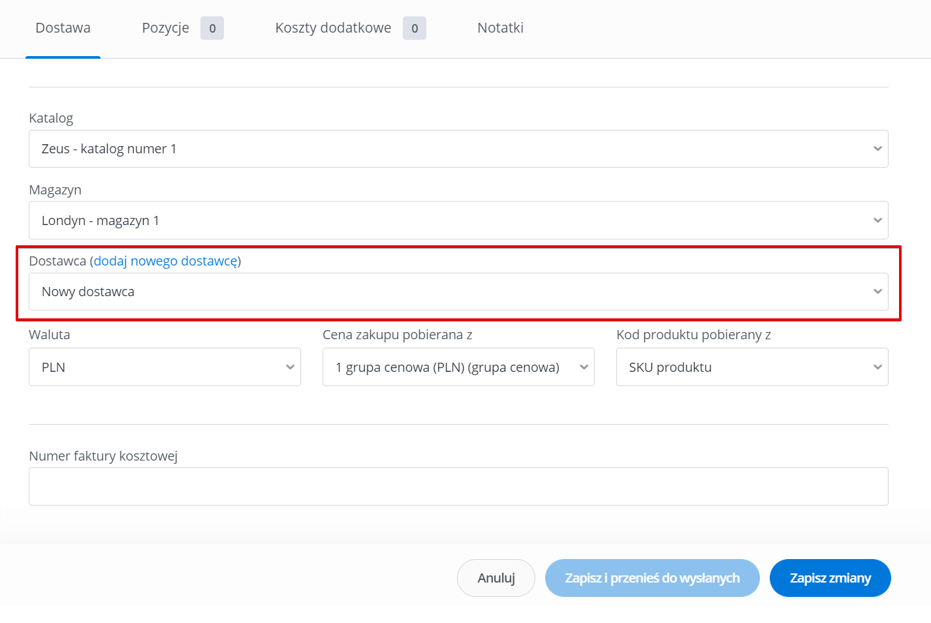Click the Pozycje count badge 0
The image size is (931, 623).
(212, 28)
